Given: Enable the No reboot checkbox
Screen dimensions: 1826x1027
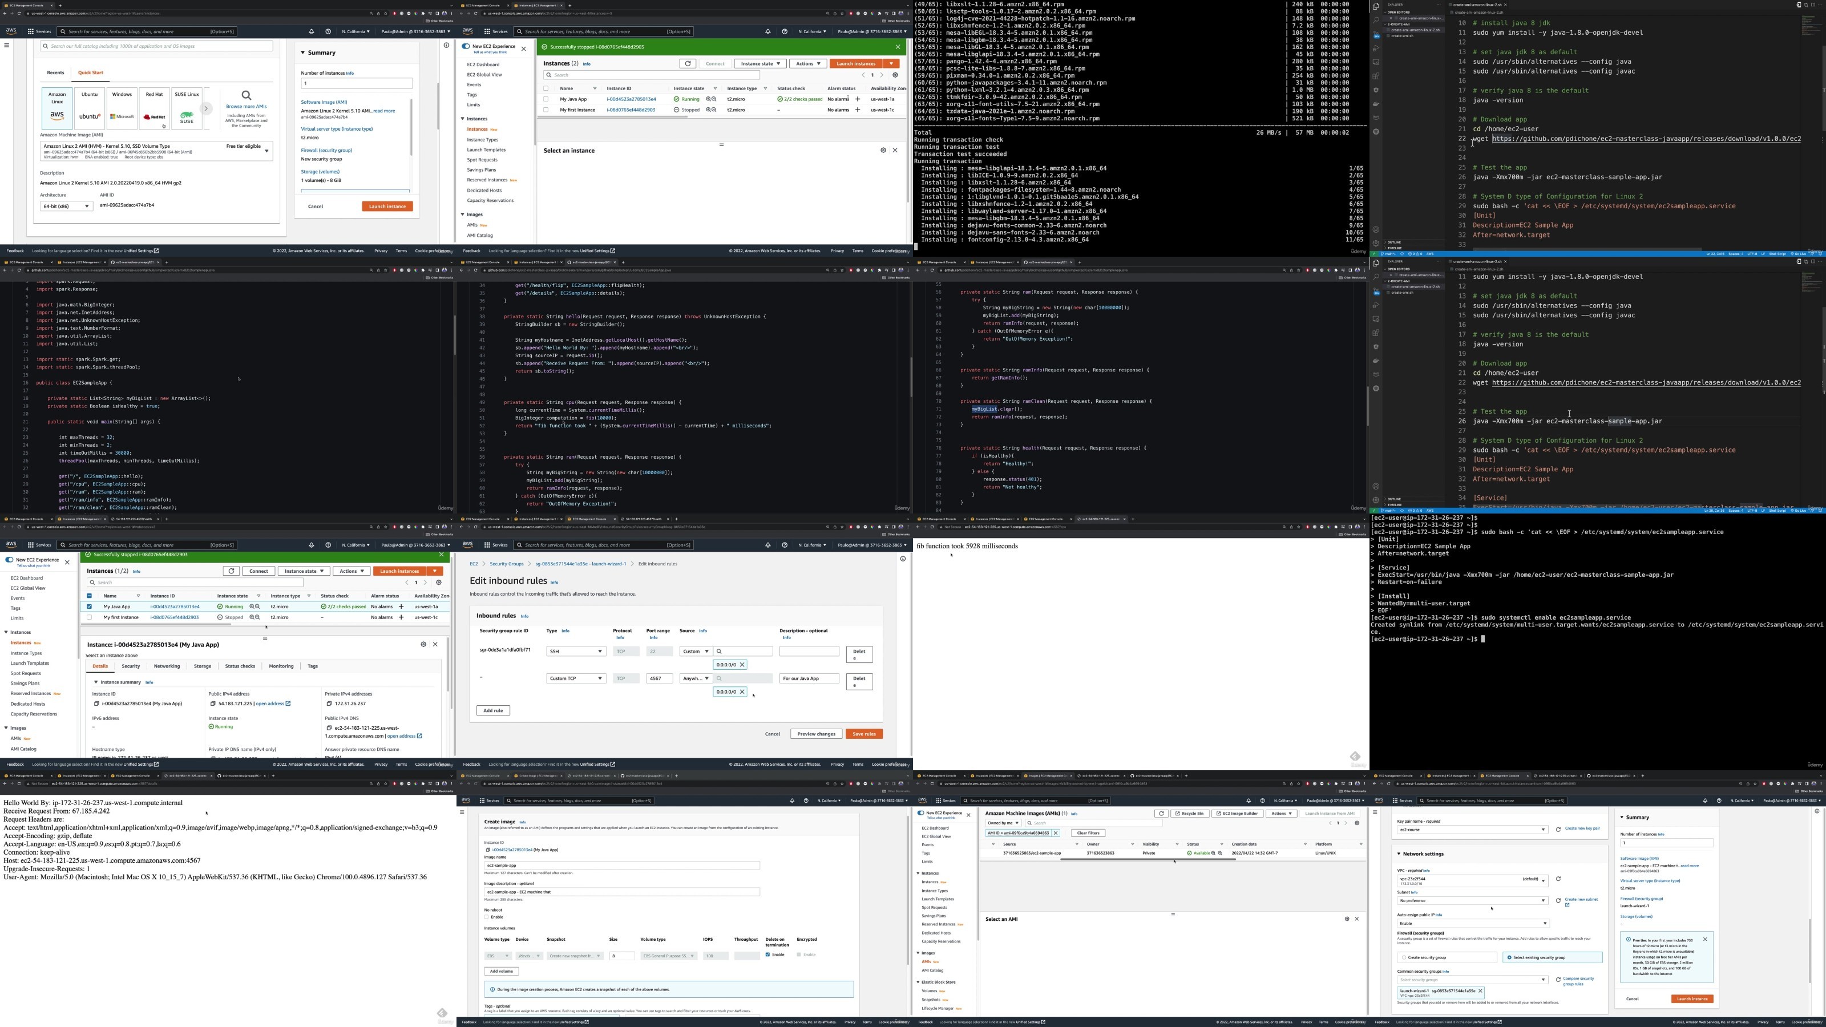Looking at the screenshot, I should click(486, 917).
